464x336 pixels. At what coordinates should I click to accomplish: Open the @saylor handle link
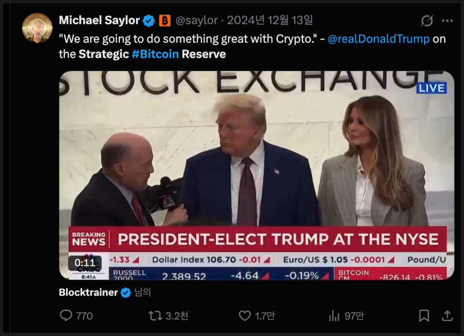(197, 21)
